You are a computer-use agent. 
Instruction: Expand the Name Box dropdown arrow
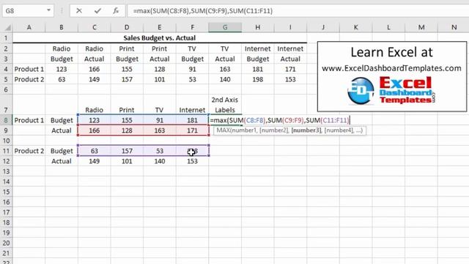(x=48, y=11)
